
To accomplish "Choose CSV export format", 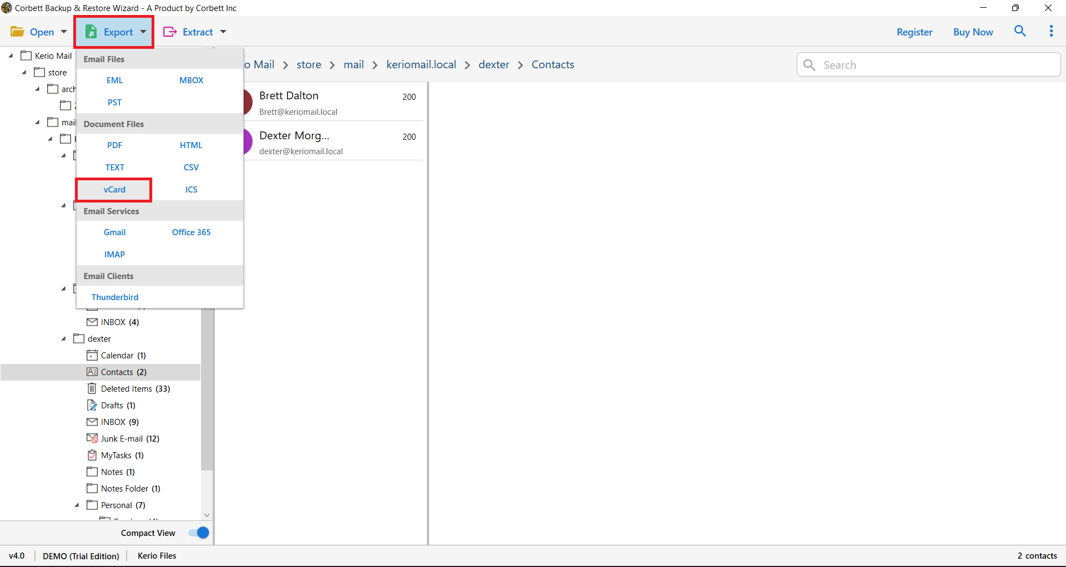I will click(x=191, y=167).
